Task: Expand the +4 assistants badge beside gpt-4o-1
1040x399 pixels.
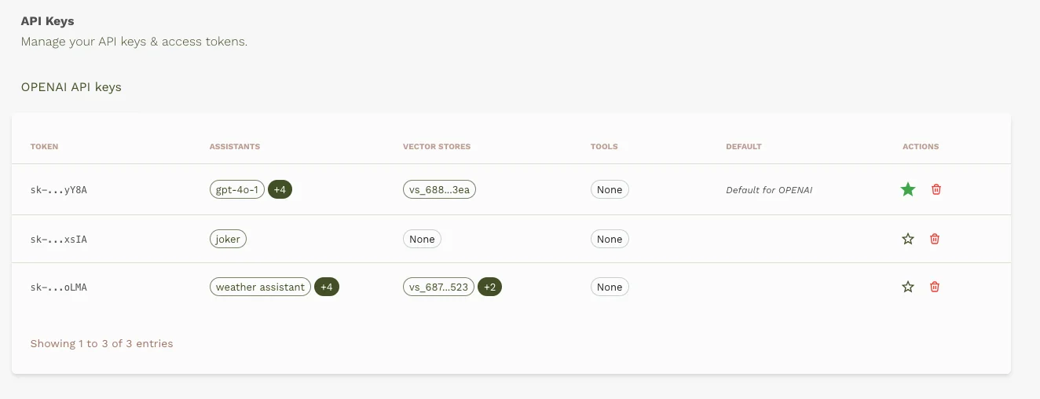Action: tap(280, 189)
